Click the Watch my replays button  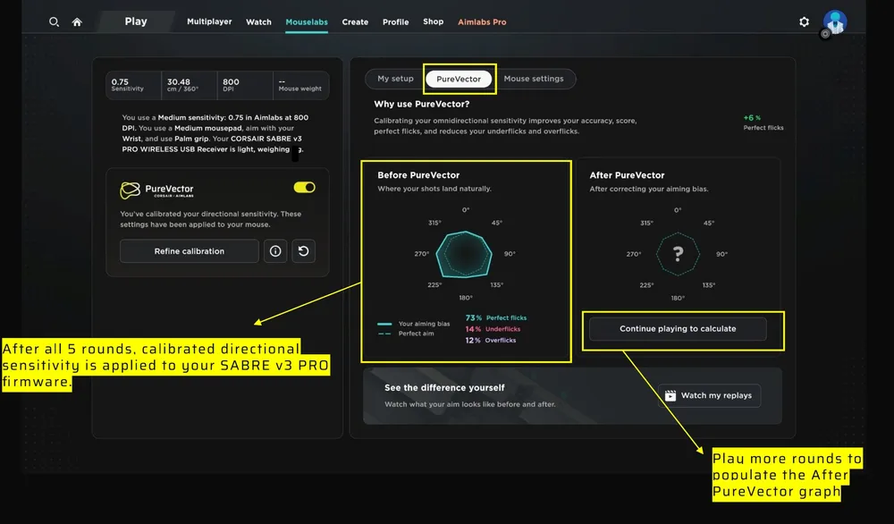(709, 395)
